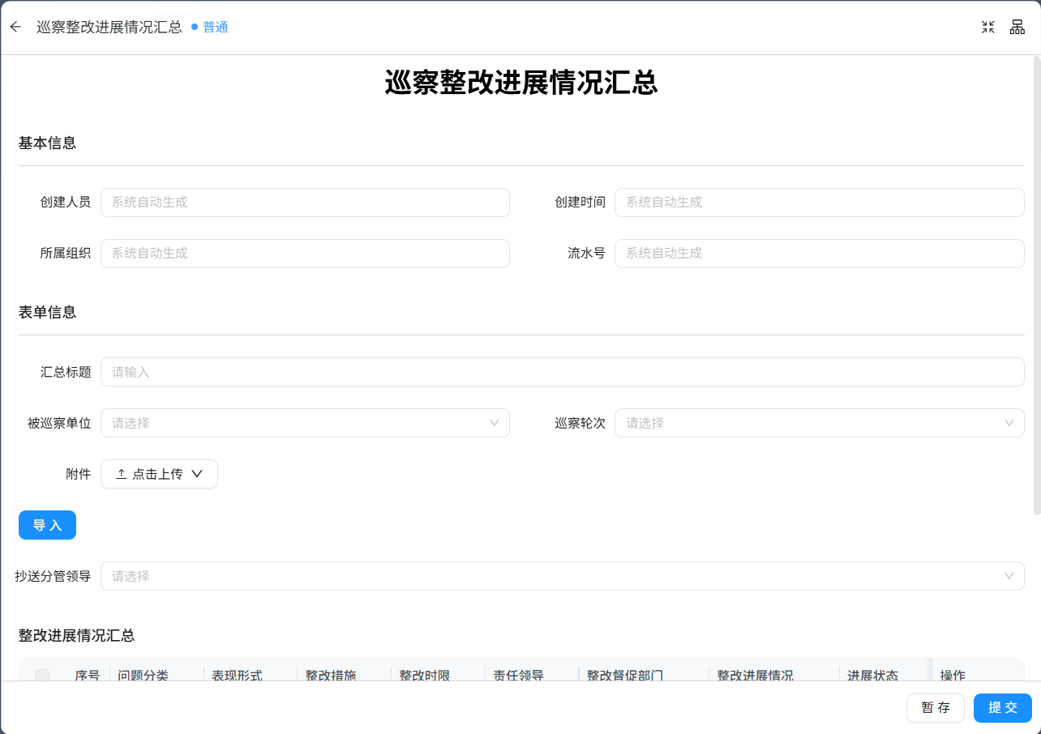1041x734 pixels.
Task: Focus the 汇总标题 input field
Action: [562, 372]
